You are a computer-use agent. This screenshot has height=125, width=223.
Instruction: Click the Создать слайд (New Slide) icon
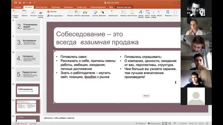click(15, 12)
